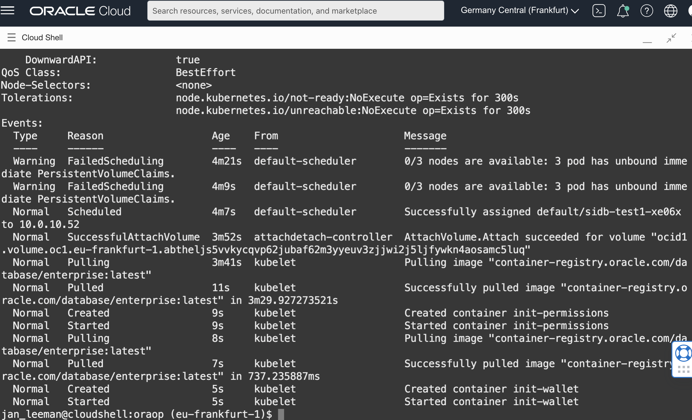692x420 pixels.
Task: Click the first FailedScheduling warning entry
Action: [115, 161]
